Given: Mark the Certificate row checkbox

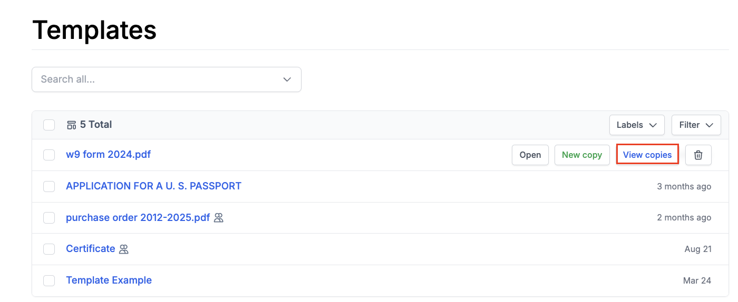Looking at the screenshot, I should click(49, 249).
